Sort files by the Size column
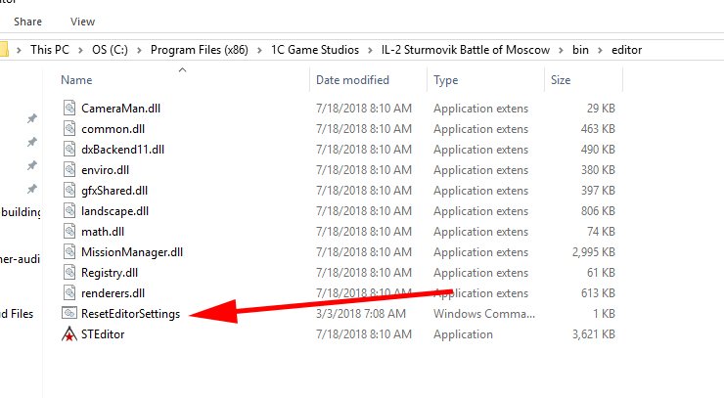 (561, 80)
